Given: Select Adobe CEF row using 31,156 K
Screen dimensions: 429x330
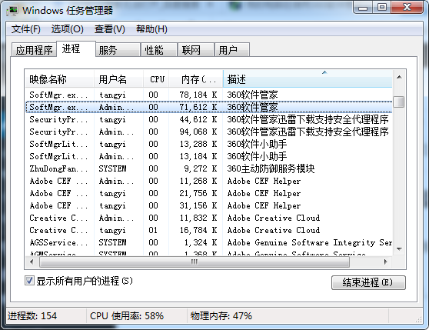Looking at the screenshot, I should point(209,205).
